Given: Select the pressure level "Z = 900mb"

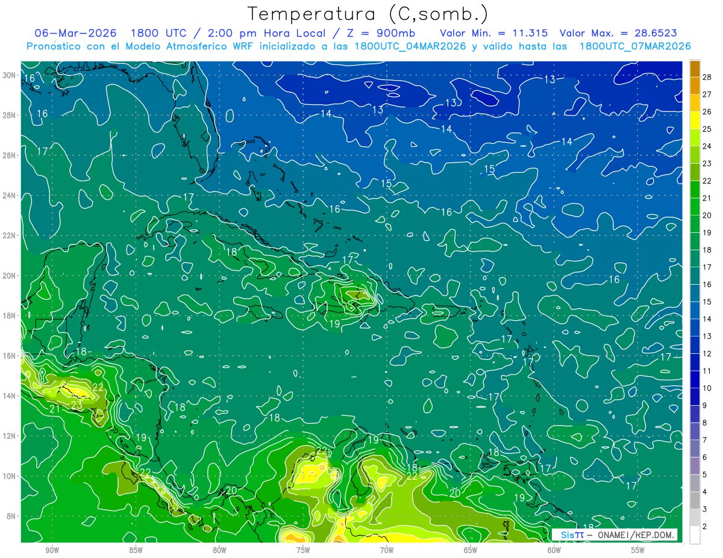Looking at the screenshot, I should 381,33.
